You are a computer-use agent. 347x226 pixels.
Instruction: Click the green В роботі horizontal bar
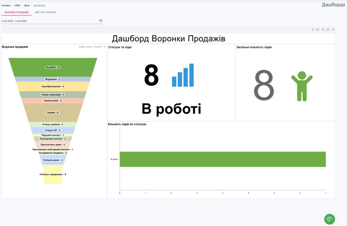222,159
